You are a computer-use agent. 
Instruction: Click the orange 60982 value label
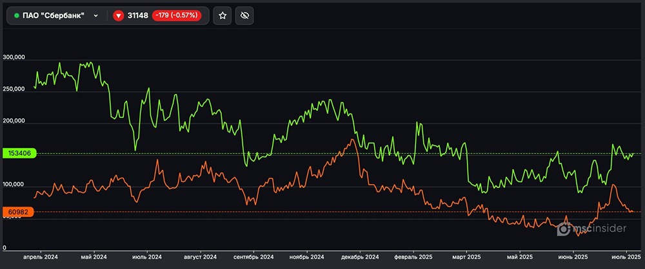tap(19, 212)
